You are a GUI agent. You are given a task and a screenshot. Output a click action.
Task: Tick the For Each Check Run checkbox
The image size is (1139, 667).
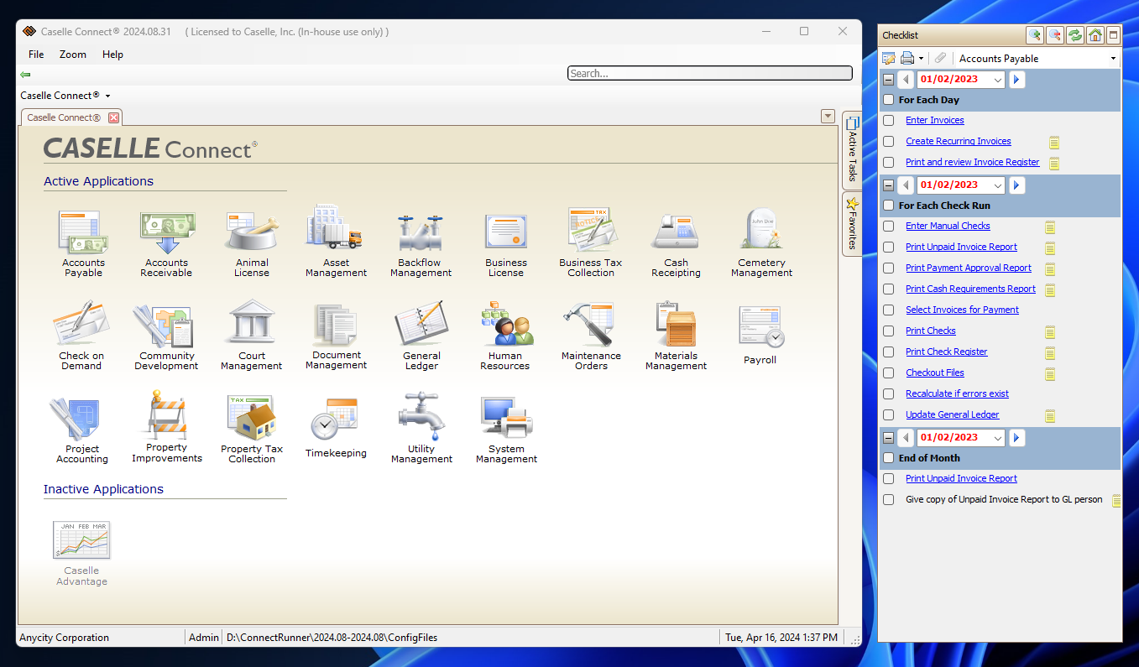(888, 206)
